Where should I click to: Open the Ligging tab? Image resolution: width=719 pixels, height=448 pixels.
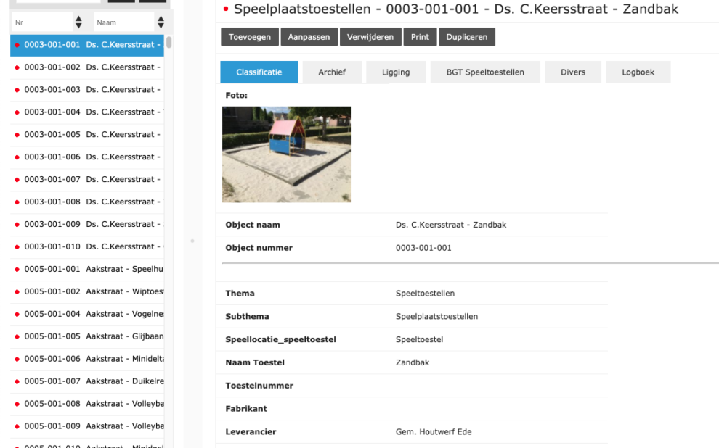396,72
